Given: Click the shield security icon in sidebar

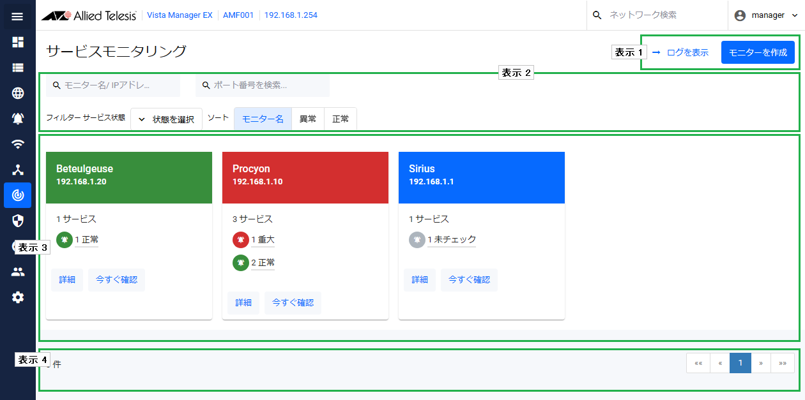Looking at the screenshot, I should pyautogui.click(x=18, y=221).
